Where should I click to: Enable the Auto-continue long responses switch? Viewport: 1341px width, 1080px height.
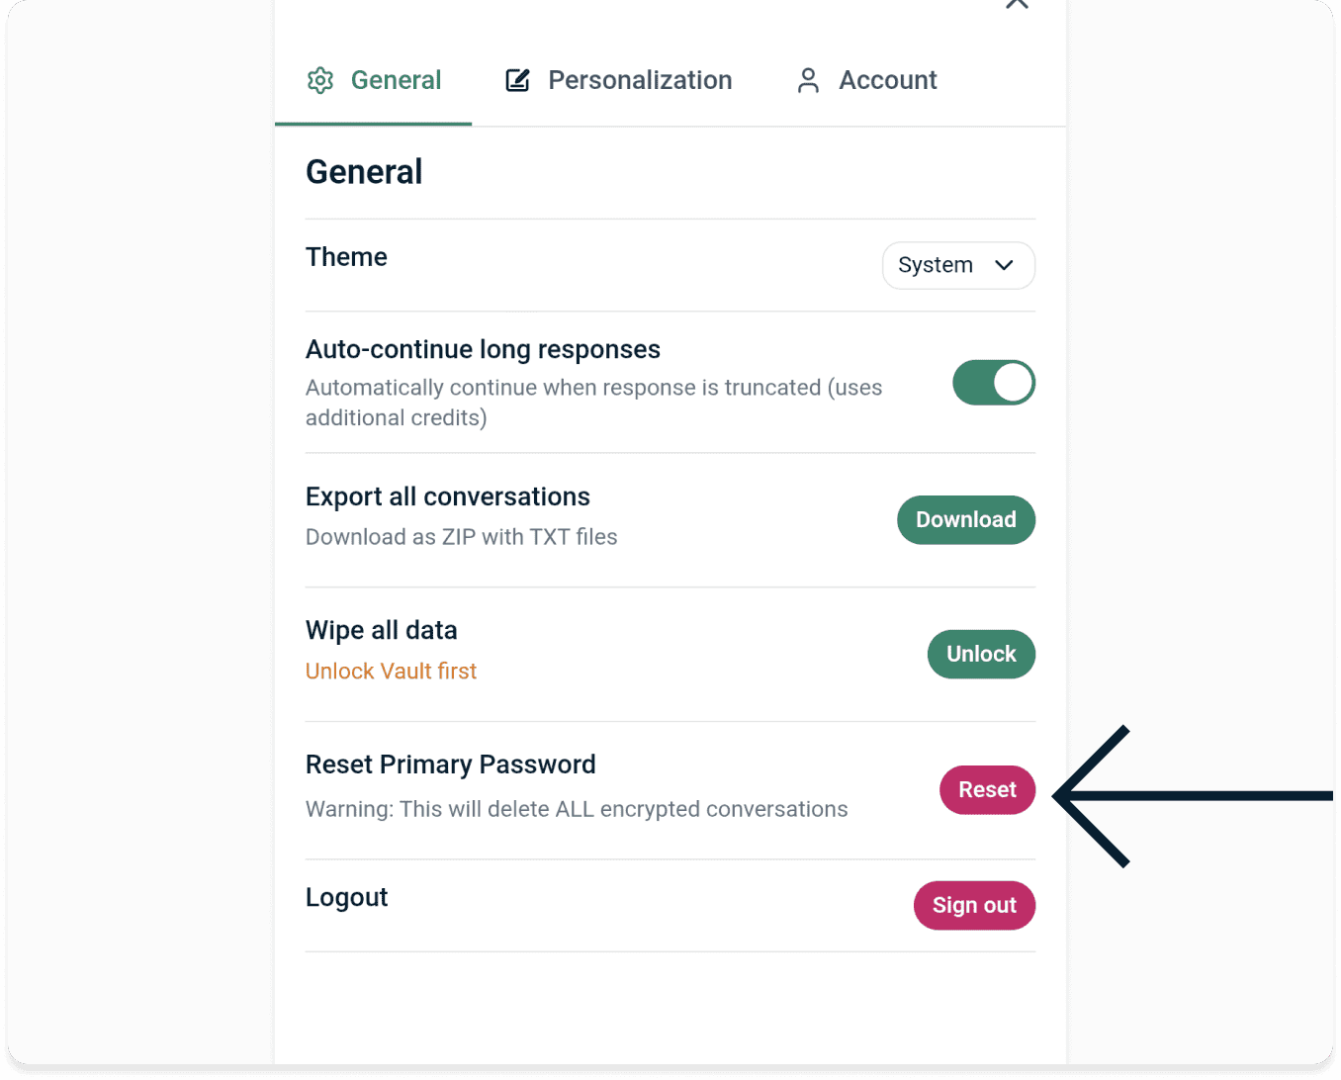[994, 383]
